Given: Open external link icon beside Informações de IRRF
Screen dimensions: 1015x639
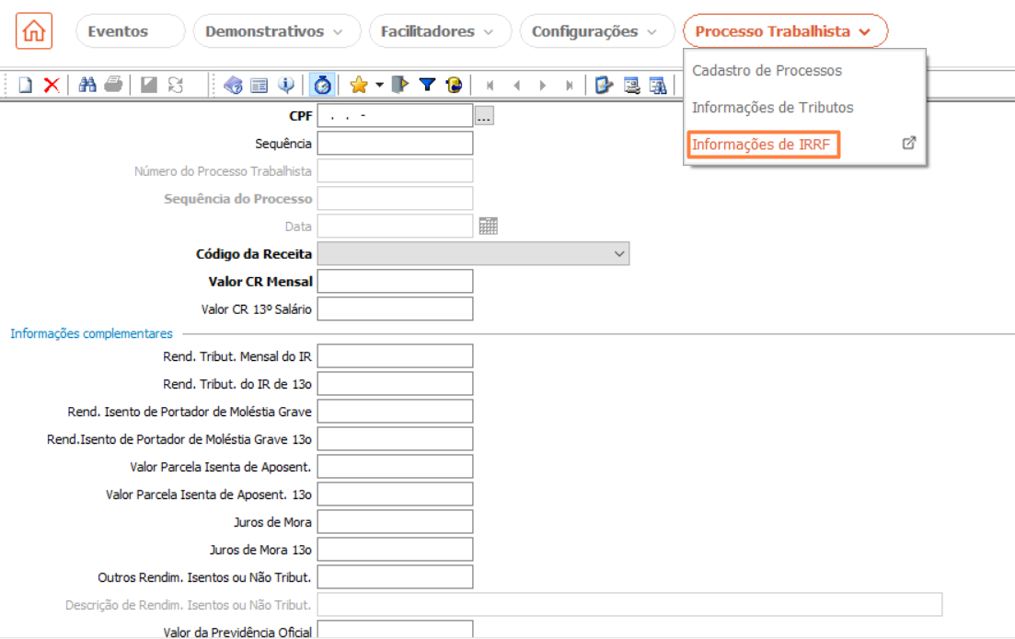Looking at the screenshot, I should [x=909, y=143].
